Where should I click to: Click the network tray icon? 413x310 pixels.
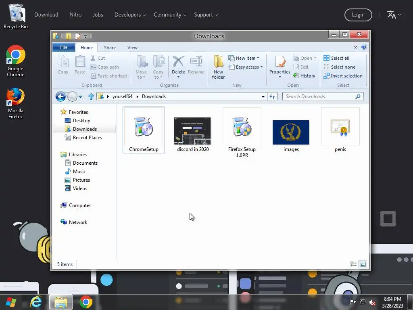click(x=363, y=302)
